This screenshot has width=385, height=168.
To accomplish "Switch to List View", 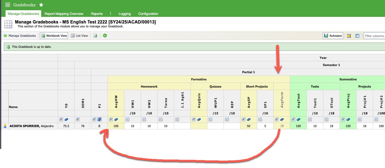I will coord(79,36).
